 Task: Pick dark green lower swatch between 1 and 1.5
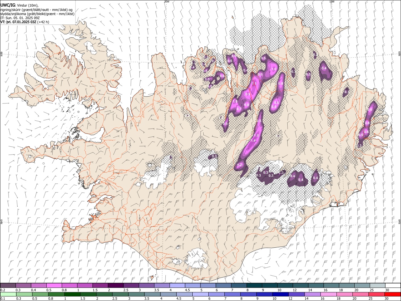click(x=72, y=294)
